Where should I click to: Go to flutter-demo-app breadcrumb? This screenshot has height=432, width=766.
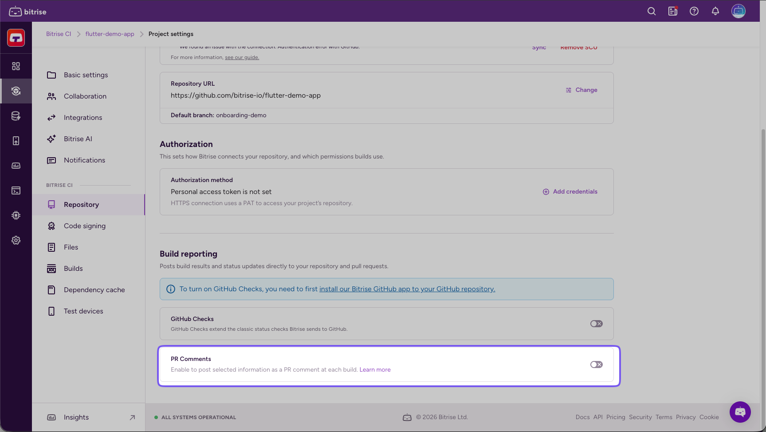point(110,34)
